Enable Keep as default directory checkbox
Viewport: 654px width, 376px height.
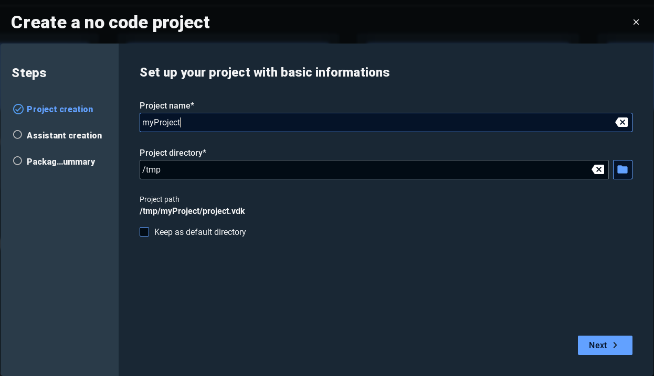click(x=144, y=232)
